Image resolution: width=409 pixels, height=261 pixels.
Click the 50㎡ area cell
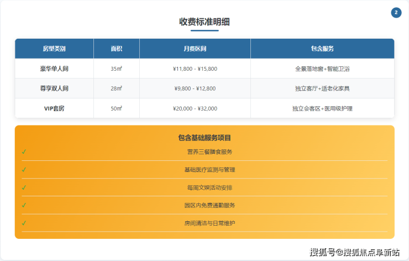pyautogui.click(x=116, y=108)
